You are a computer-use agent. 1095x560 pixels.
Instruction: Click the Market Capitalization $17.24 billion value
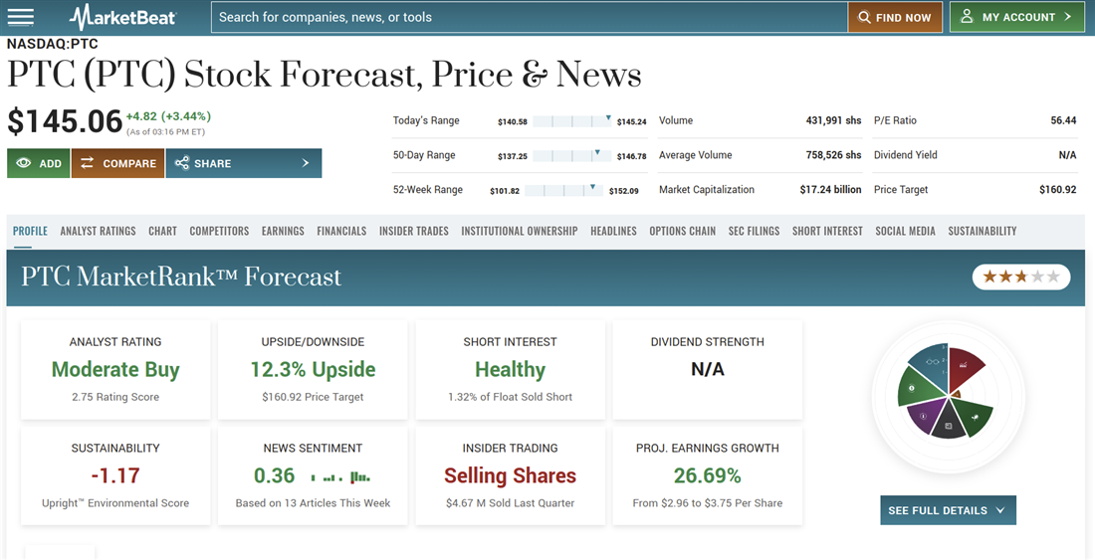[x=831, y=189]
